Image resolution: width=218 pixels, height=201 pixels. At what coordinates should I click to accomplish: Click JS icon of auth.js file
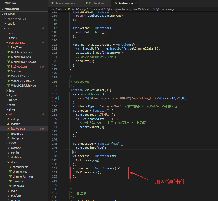pos(8,119)
